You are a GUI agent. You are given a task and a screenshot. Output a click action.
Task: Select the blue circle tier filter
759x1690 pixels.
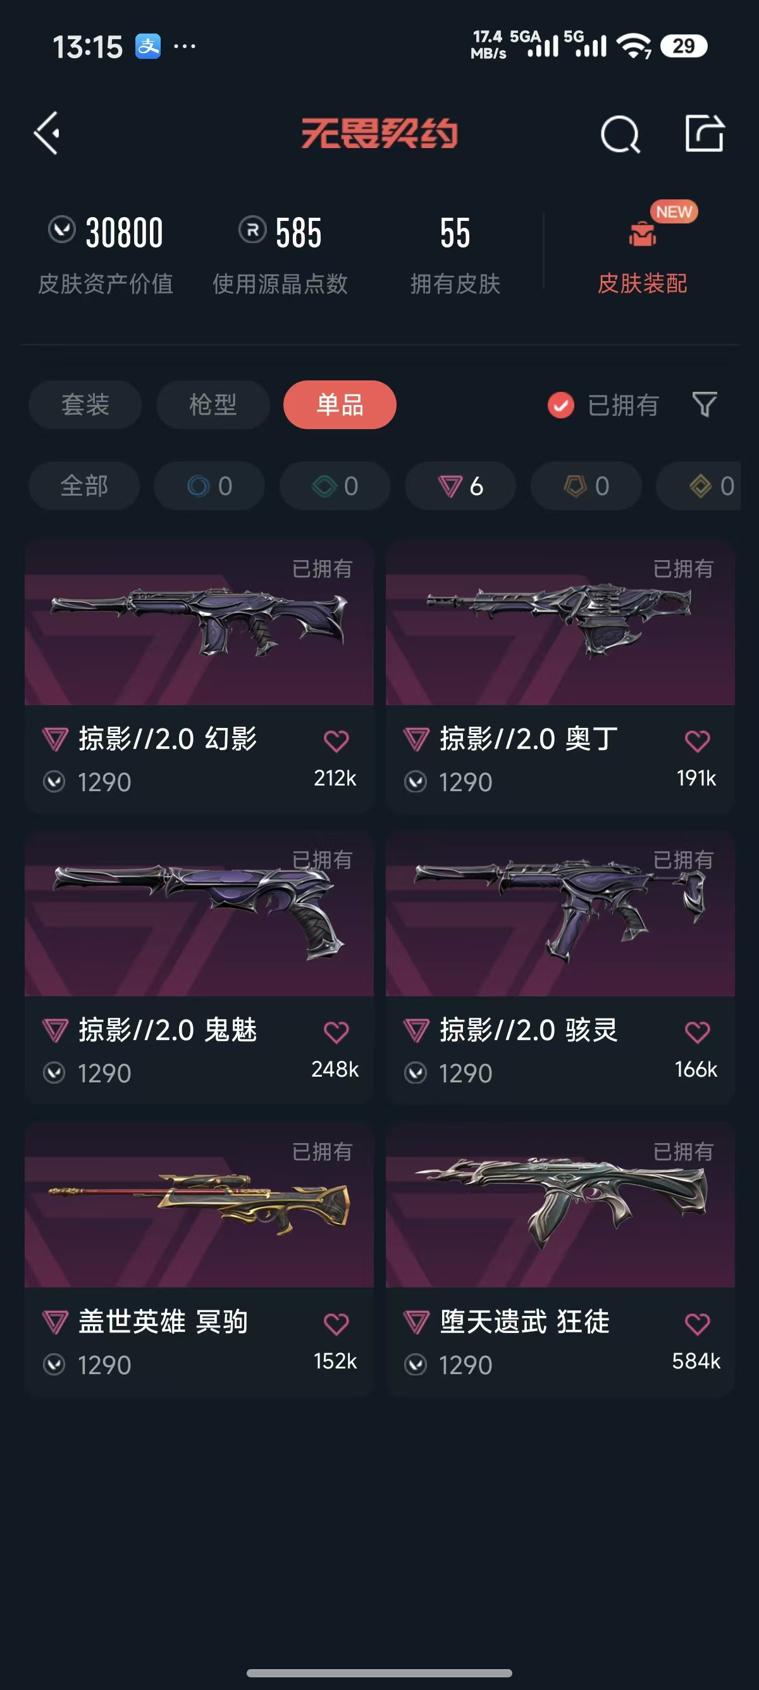(209, 486)
